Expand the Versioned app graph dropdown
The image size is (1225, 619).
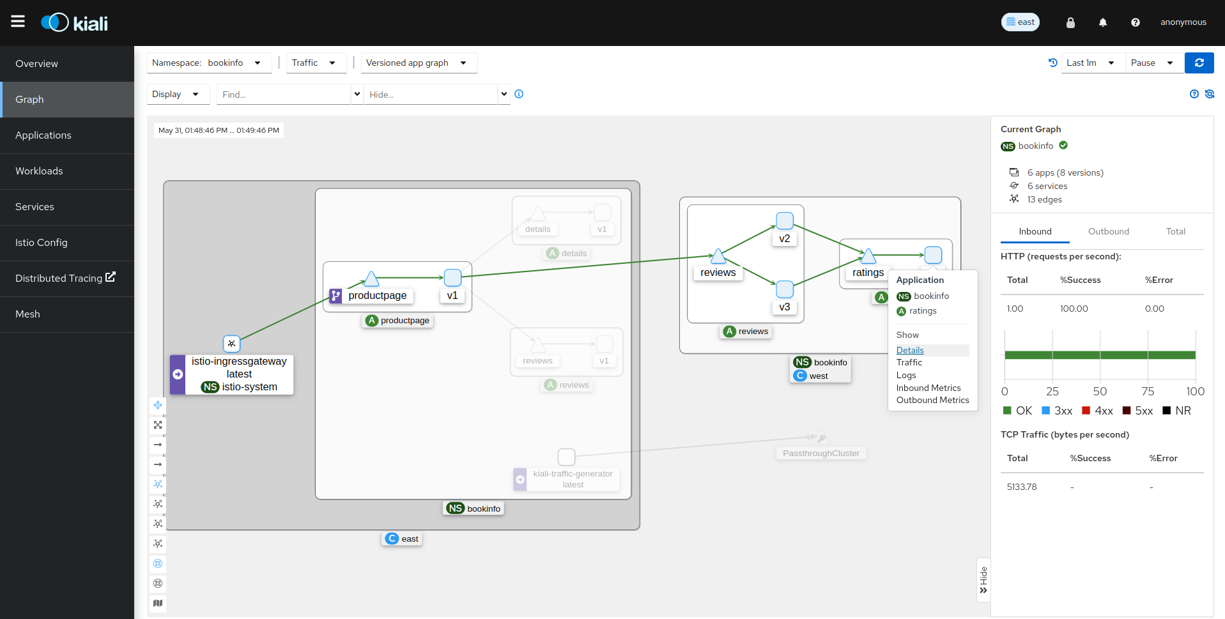[x=419, y=63]
